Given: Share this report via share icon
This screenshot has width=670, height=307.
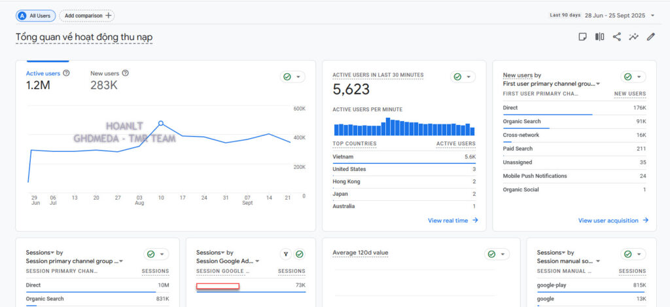Looking at the screenshot, I should pos(616,37).
